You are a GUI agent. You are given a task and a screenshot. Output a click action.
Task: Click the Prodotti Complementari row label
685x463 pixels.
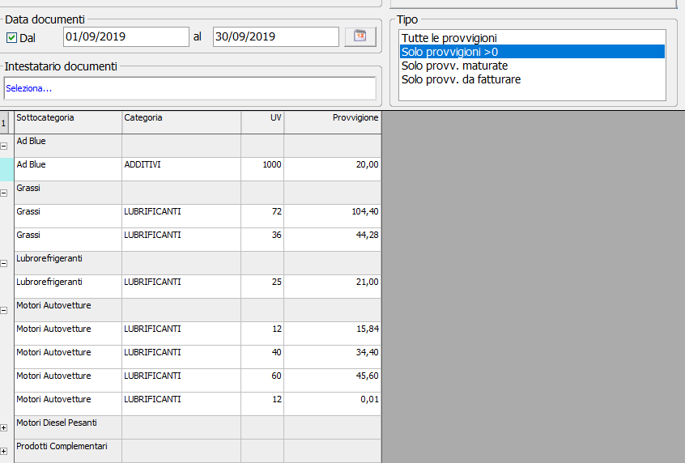(x=62, y=446)
